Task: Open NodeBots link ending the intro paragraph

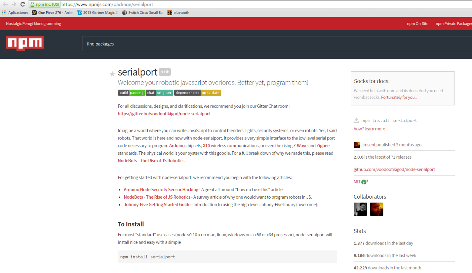Action: (x=151, y=161)
